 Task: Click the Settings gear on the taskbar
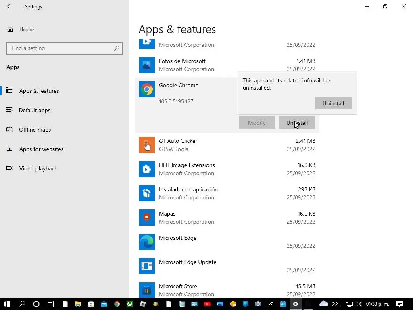(x=296, y=304)
